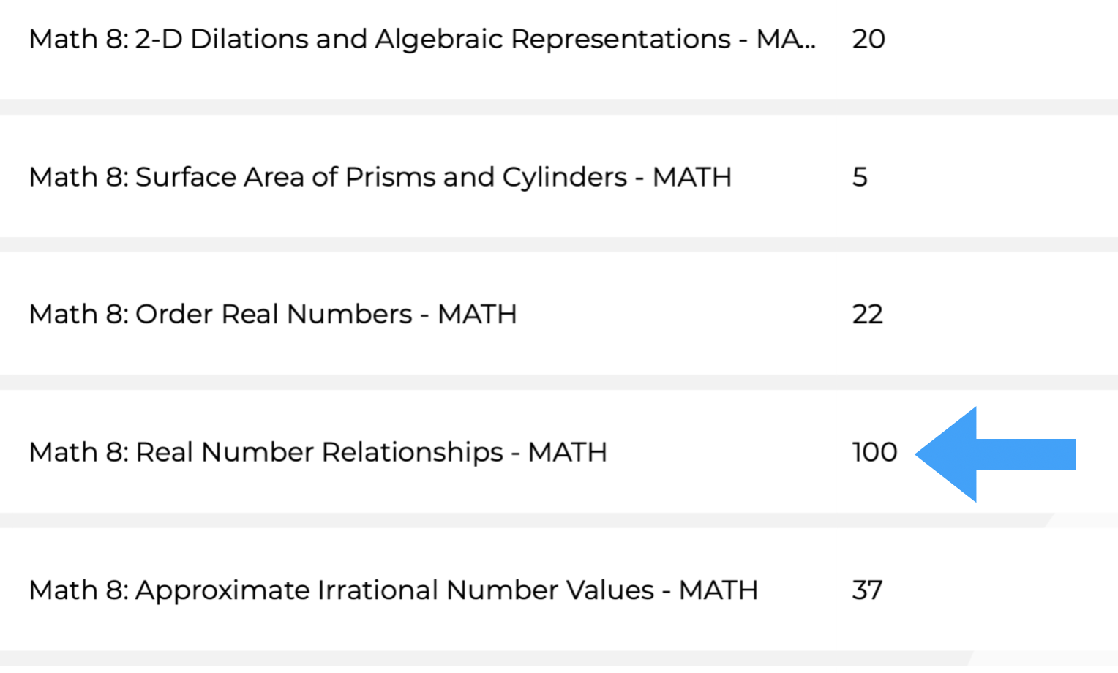1118x673 pixels.
Task: Click the score 20 for 2-D Dilations
Action: pyautogui.click(x=868, y=40)
